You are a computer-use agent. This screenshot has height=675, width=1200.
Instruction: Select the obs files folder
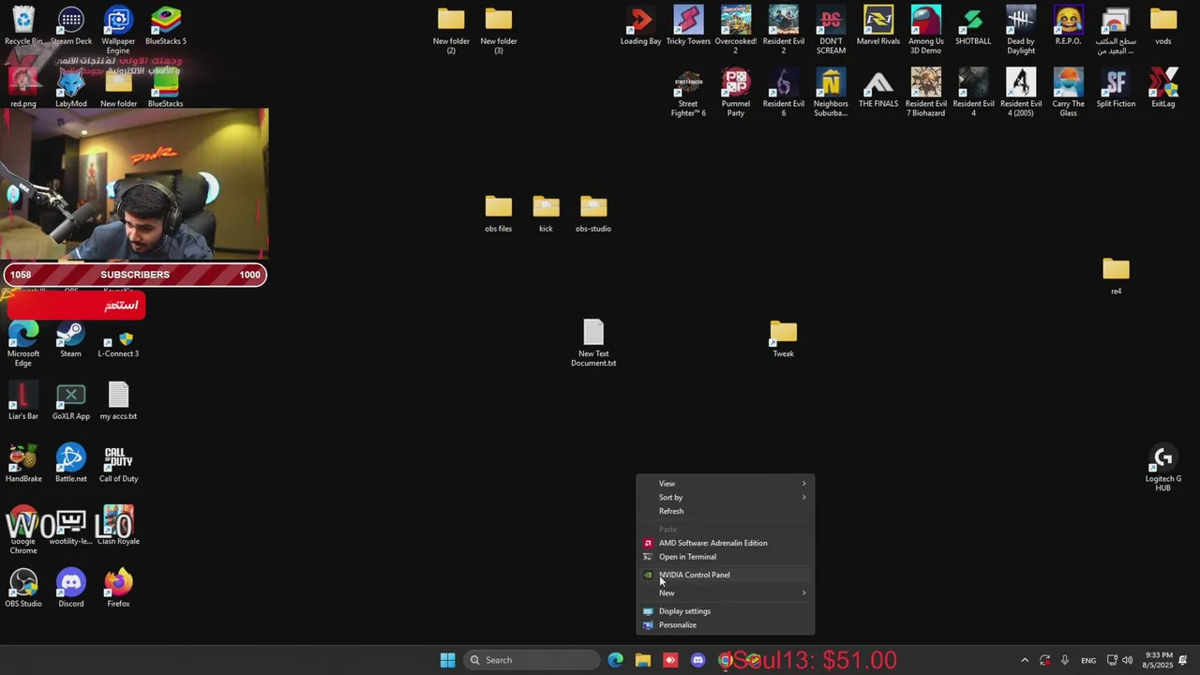(499, 213)
